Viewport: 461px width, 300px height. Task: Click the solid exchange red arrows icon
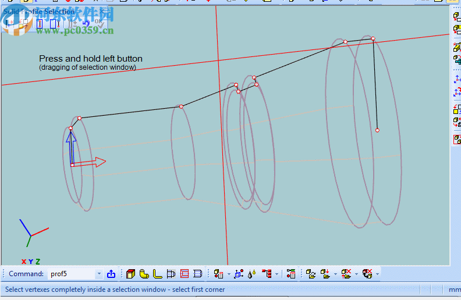(x=457, y=122)
